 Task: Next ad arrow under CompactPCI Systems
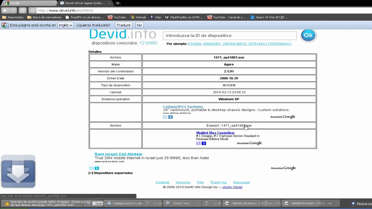pyautogui.click(x=170, y=117)
